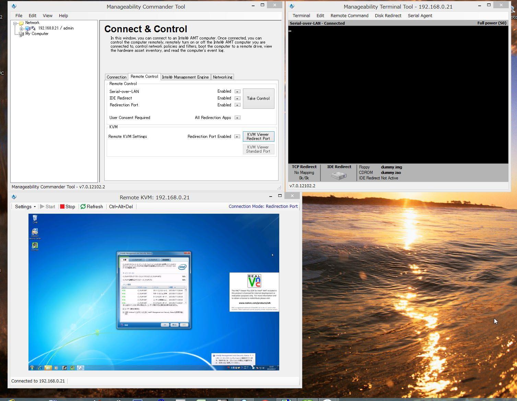Open the Serial-over-LAN Enabled dropdown
The width and height of the screenshot is (517, 401).
click(x=237, y=92)
